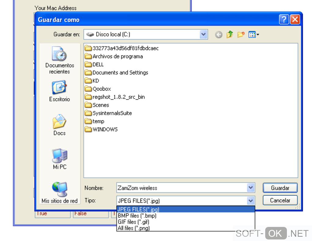Select Mi PC in the places bar
Screen dimensions: 312x241
[60, 159]
